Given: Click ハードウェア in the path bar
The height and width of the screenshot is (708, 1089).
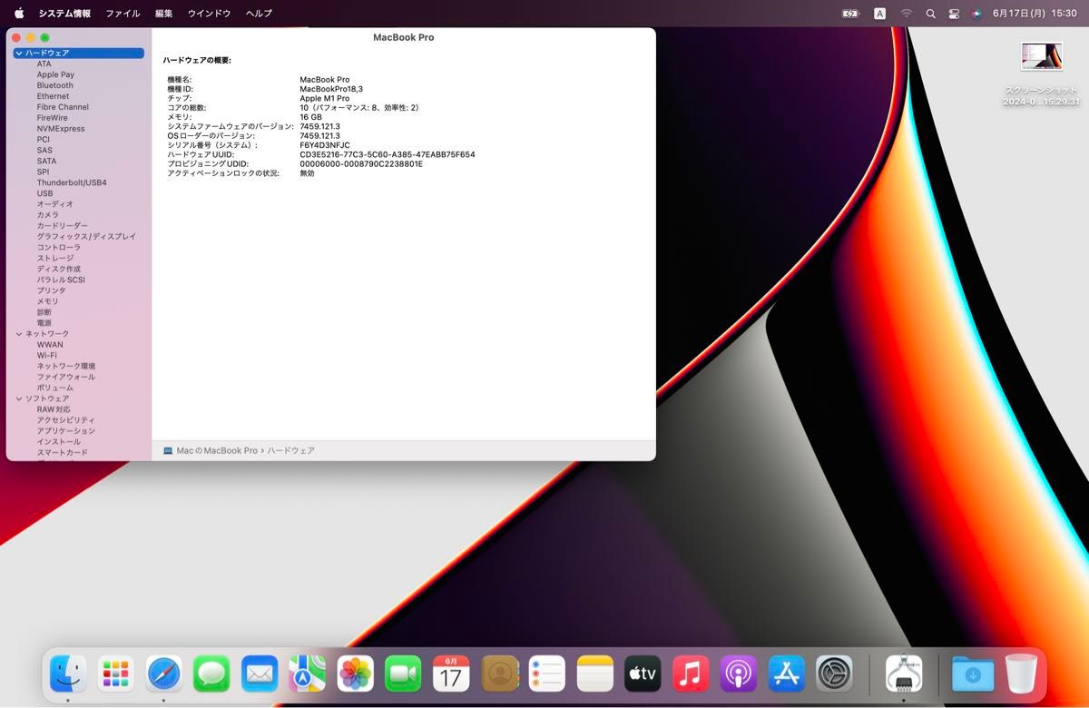Looking at the screenshot, I should (290, 450).
